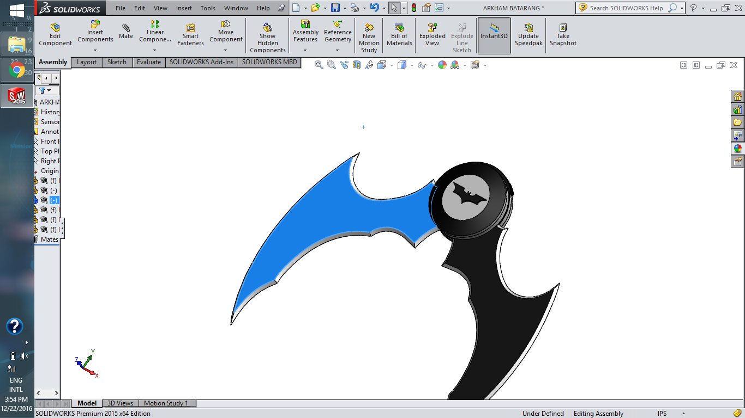The image size is (745, 418).
Task: Open the Options icon in the title bar
Action: (438, 8)
